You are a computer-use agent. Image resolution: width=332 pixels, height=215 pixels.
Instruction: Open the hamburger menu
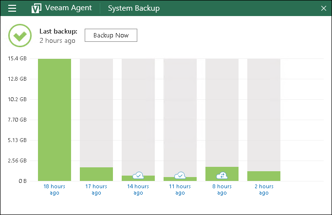pos(12,8)
